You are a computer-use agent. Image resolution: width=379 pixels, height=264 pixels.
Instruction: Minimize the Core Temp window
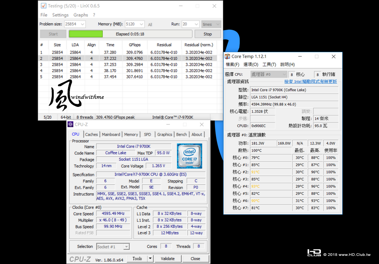[300, 56]
